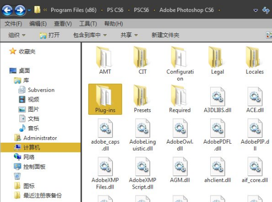Select the 图标 folder in navigation pane

(24, 186)
